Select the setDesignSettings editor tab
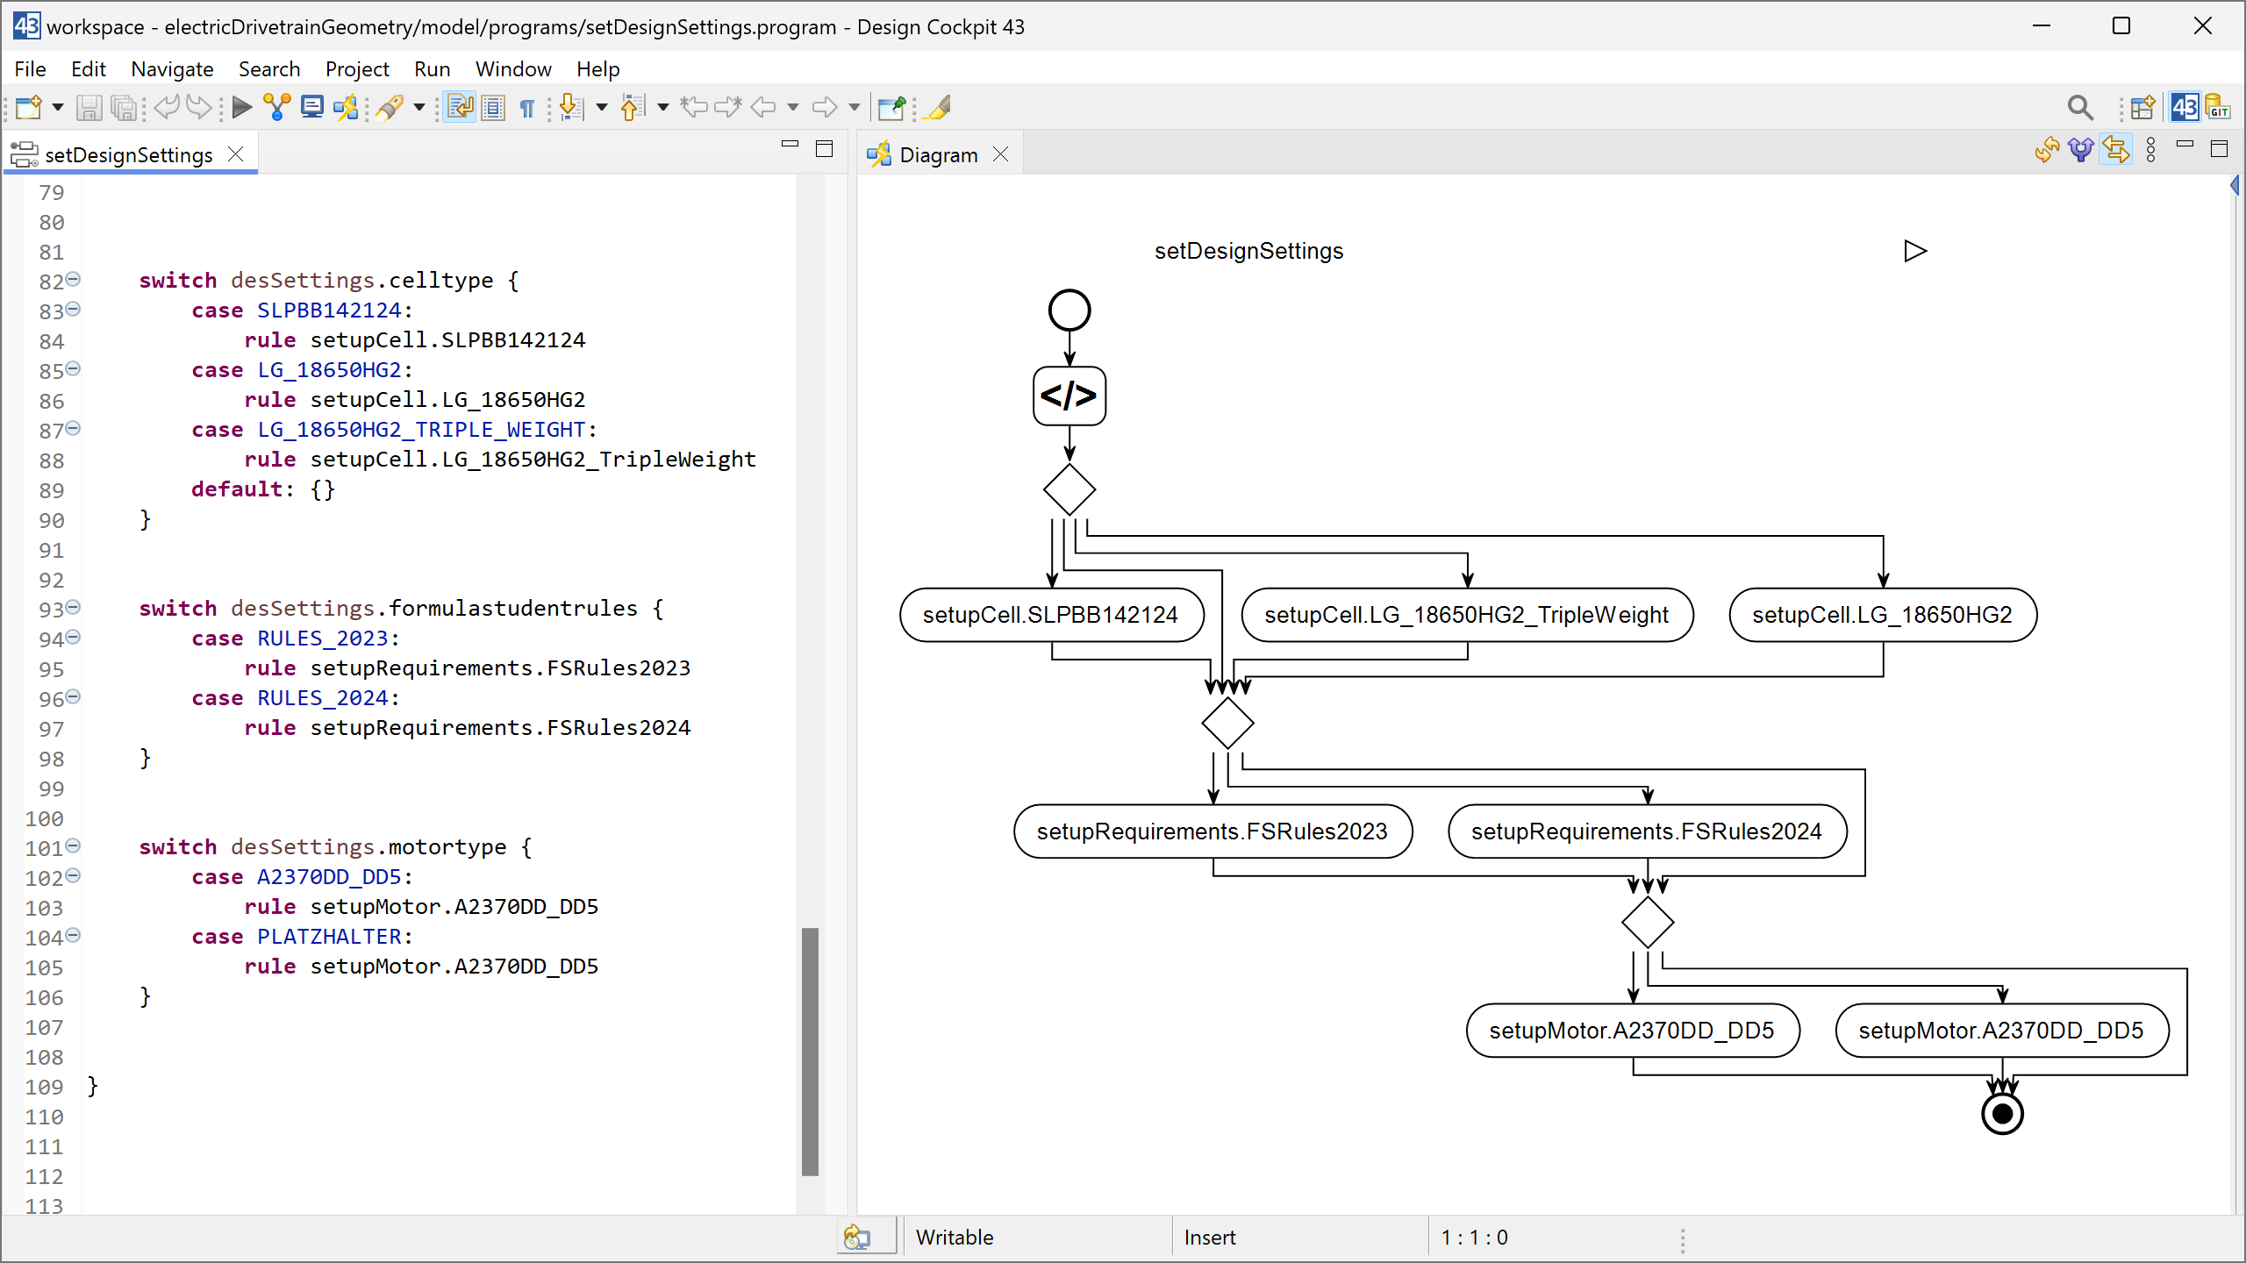The height and width of the screenshot is (1263, 2246). pos(129,154)
